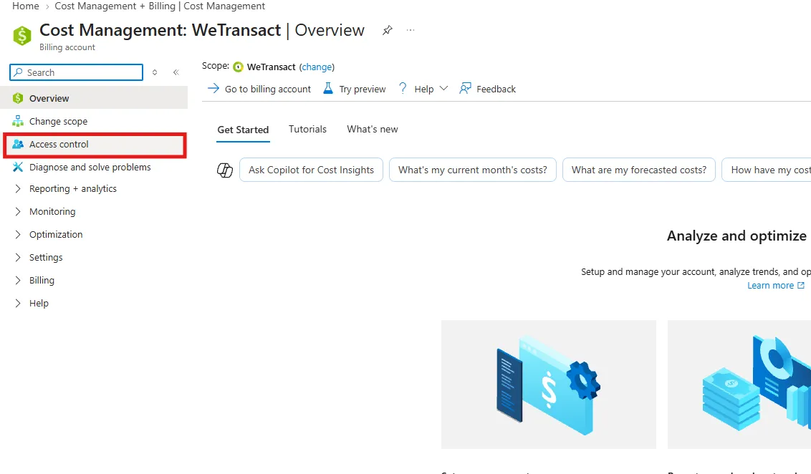Collapse the sidebar menu with double-chevron icon
The height and width of the screenshot is (474, 811).
(x=176, y=72)
